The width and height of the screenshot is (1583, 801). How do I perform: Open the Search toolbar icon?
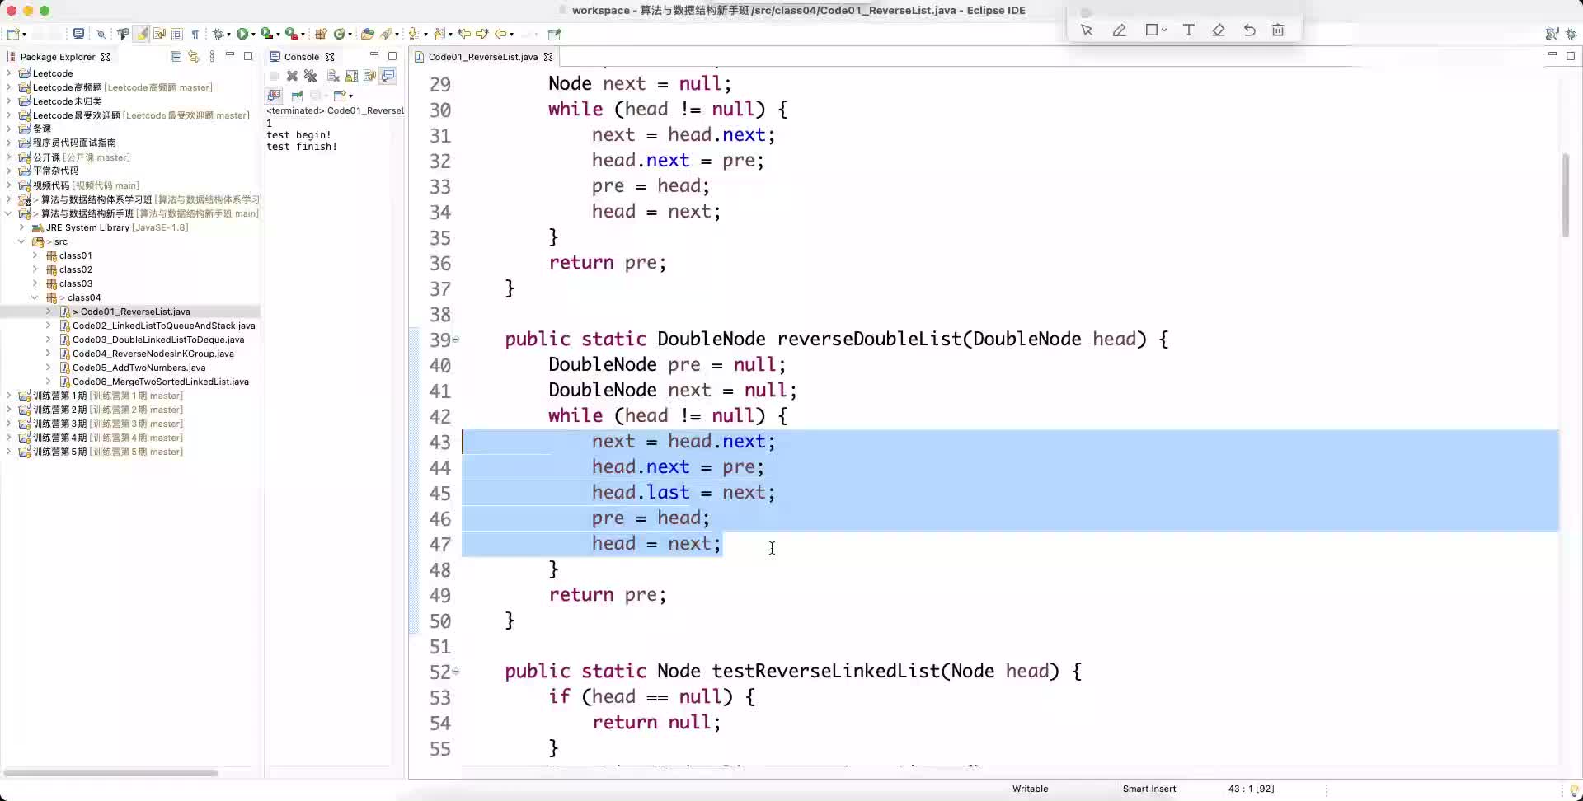pyautogui.click(x=386, y=34)
